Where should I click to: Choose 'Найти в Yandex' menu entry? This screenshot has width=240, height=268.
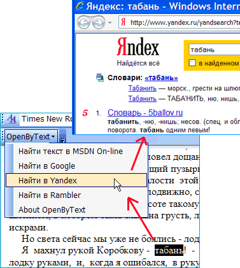[76, 181]
